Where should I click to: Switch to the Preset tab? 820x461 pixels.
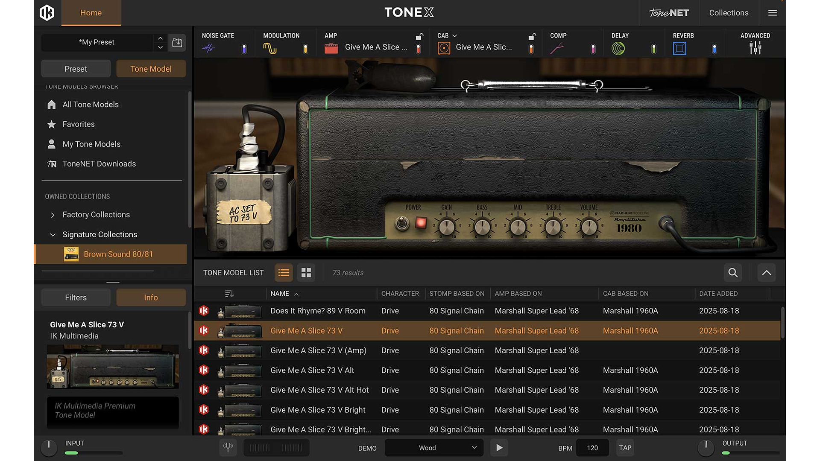tap(76, 69)
